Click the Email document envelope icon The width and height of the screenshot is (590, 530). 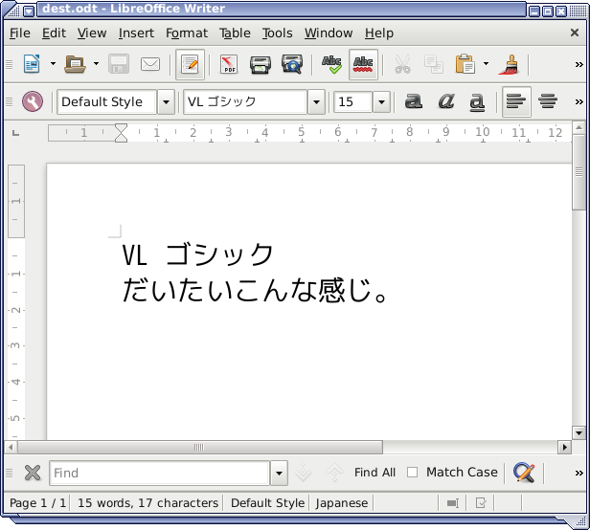click(x=150, y=64)
